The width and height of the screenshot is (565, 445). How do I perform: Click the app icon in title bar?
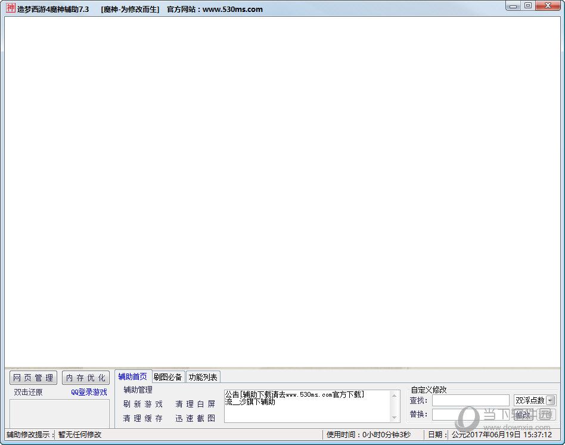pyautogui.click(x=10, y=8)
